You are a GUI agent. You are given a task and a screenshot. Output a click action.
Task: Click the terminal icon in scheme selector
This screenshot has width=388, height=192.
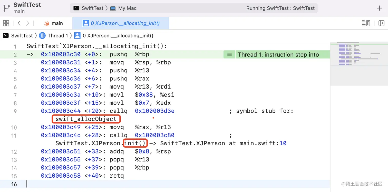coord(76,8)
